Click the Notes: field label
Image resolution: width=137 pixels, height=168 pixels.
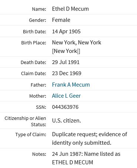click(39, 154)
